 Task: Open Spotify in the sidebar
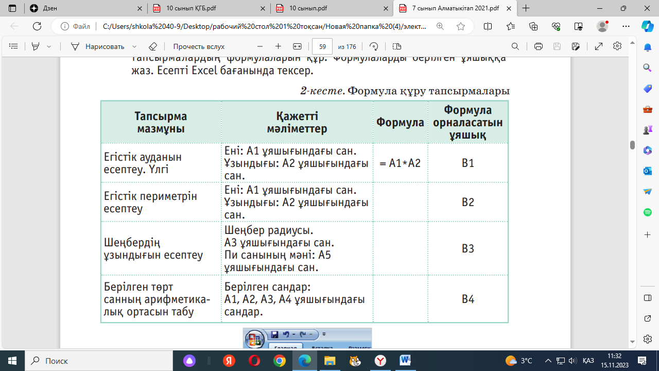[648, 212]
